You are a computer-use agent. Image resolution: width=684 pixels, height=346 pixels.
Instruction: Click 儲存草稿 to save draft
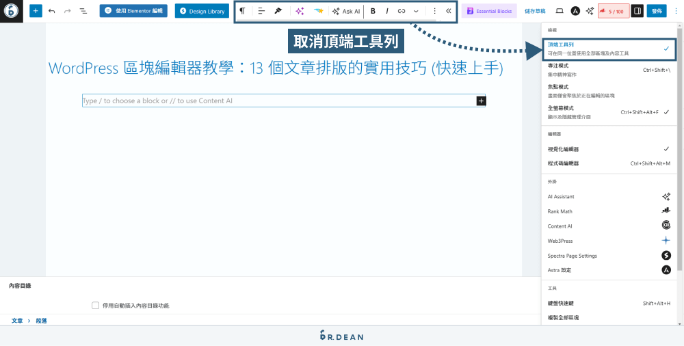(x=536, y=12)
